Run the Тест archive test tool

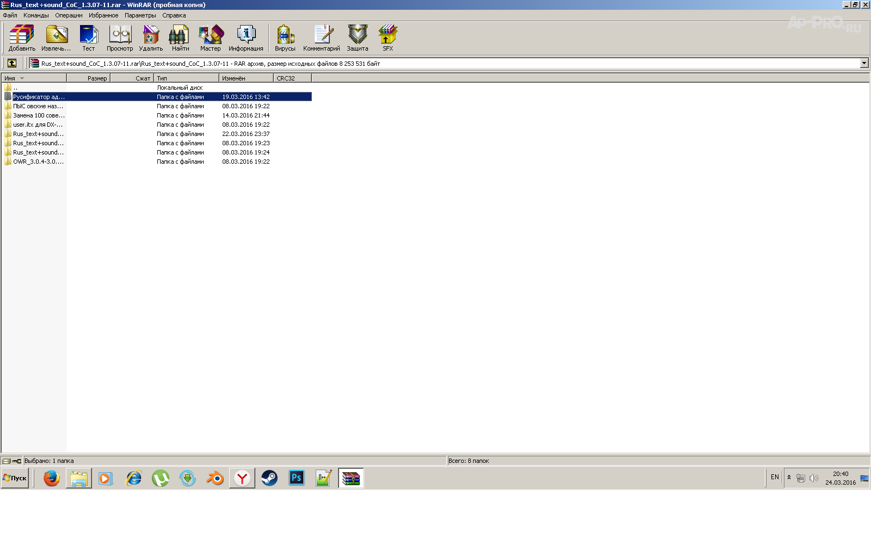tap(88, 38)
